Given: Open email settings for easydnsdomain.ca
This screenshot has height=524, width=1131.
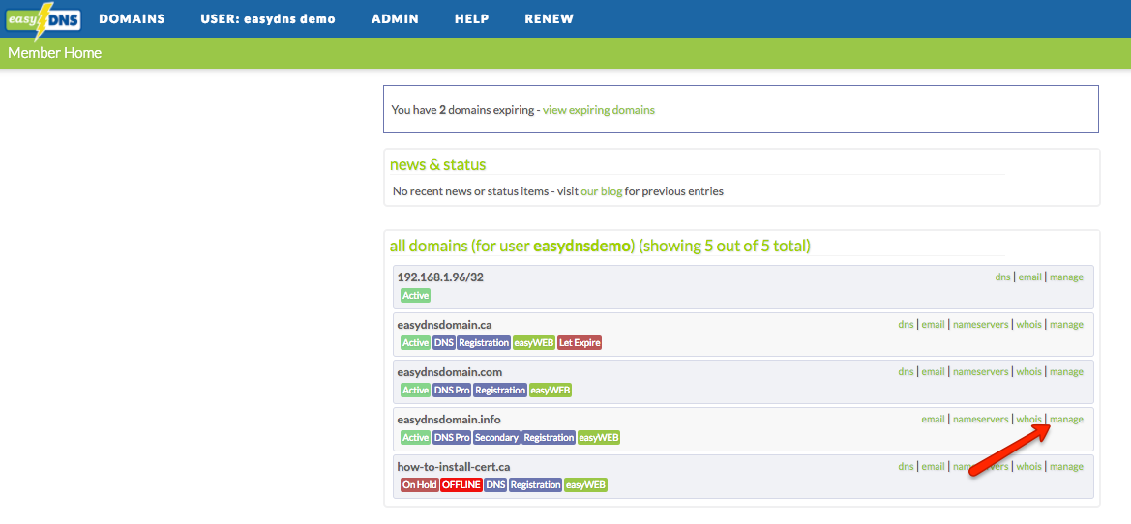Looking at the screenshot, I should tap(934, 324).
